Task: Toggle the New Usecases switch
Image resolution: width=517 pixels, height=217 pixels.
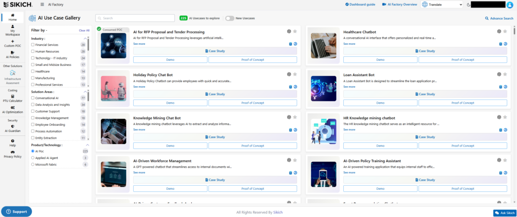Action: click(230, 18)
